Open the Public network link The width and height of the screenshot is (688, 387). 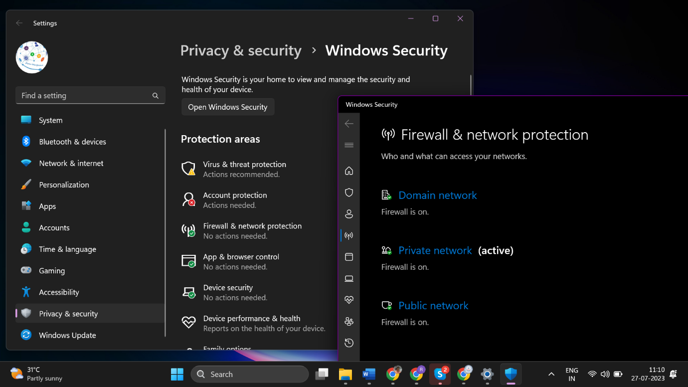pyautogui.click(x=434, y=306)
